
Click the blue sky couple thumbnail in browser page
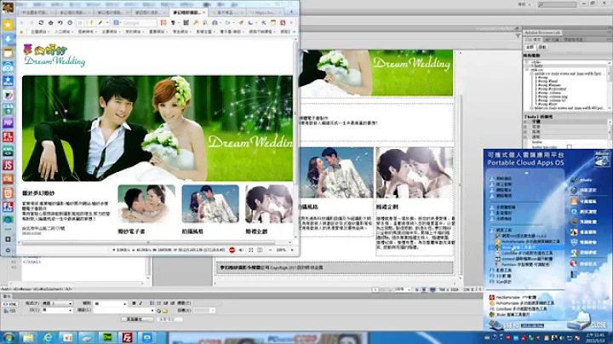click(210, 204)
